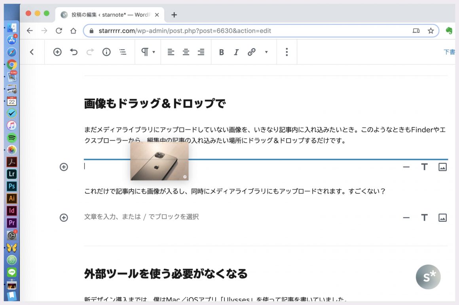The height and width of the screenshot is (305, 459).
Task: Open the block navigation list icon
Action: (123, 52)
